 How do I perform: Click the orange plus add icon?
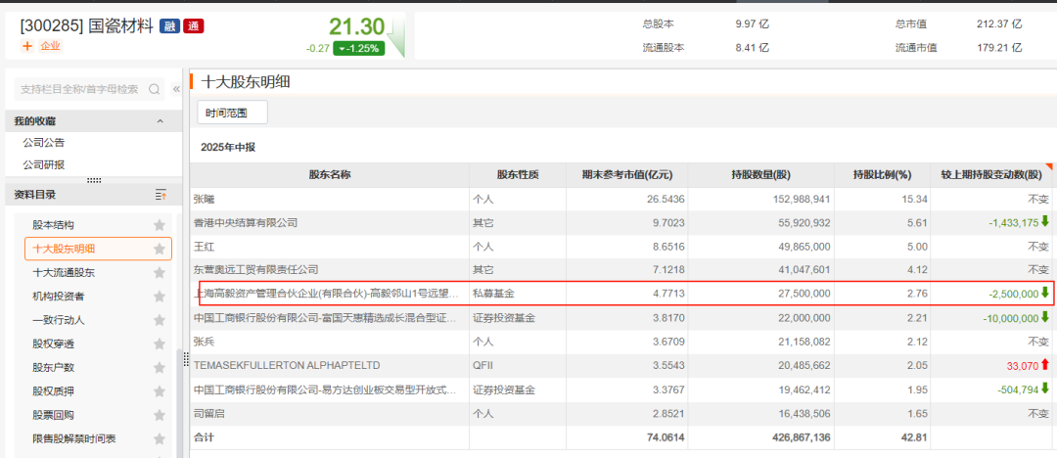click(x=27, y=46)
